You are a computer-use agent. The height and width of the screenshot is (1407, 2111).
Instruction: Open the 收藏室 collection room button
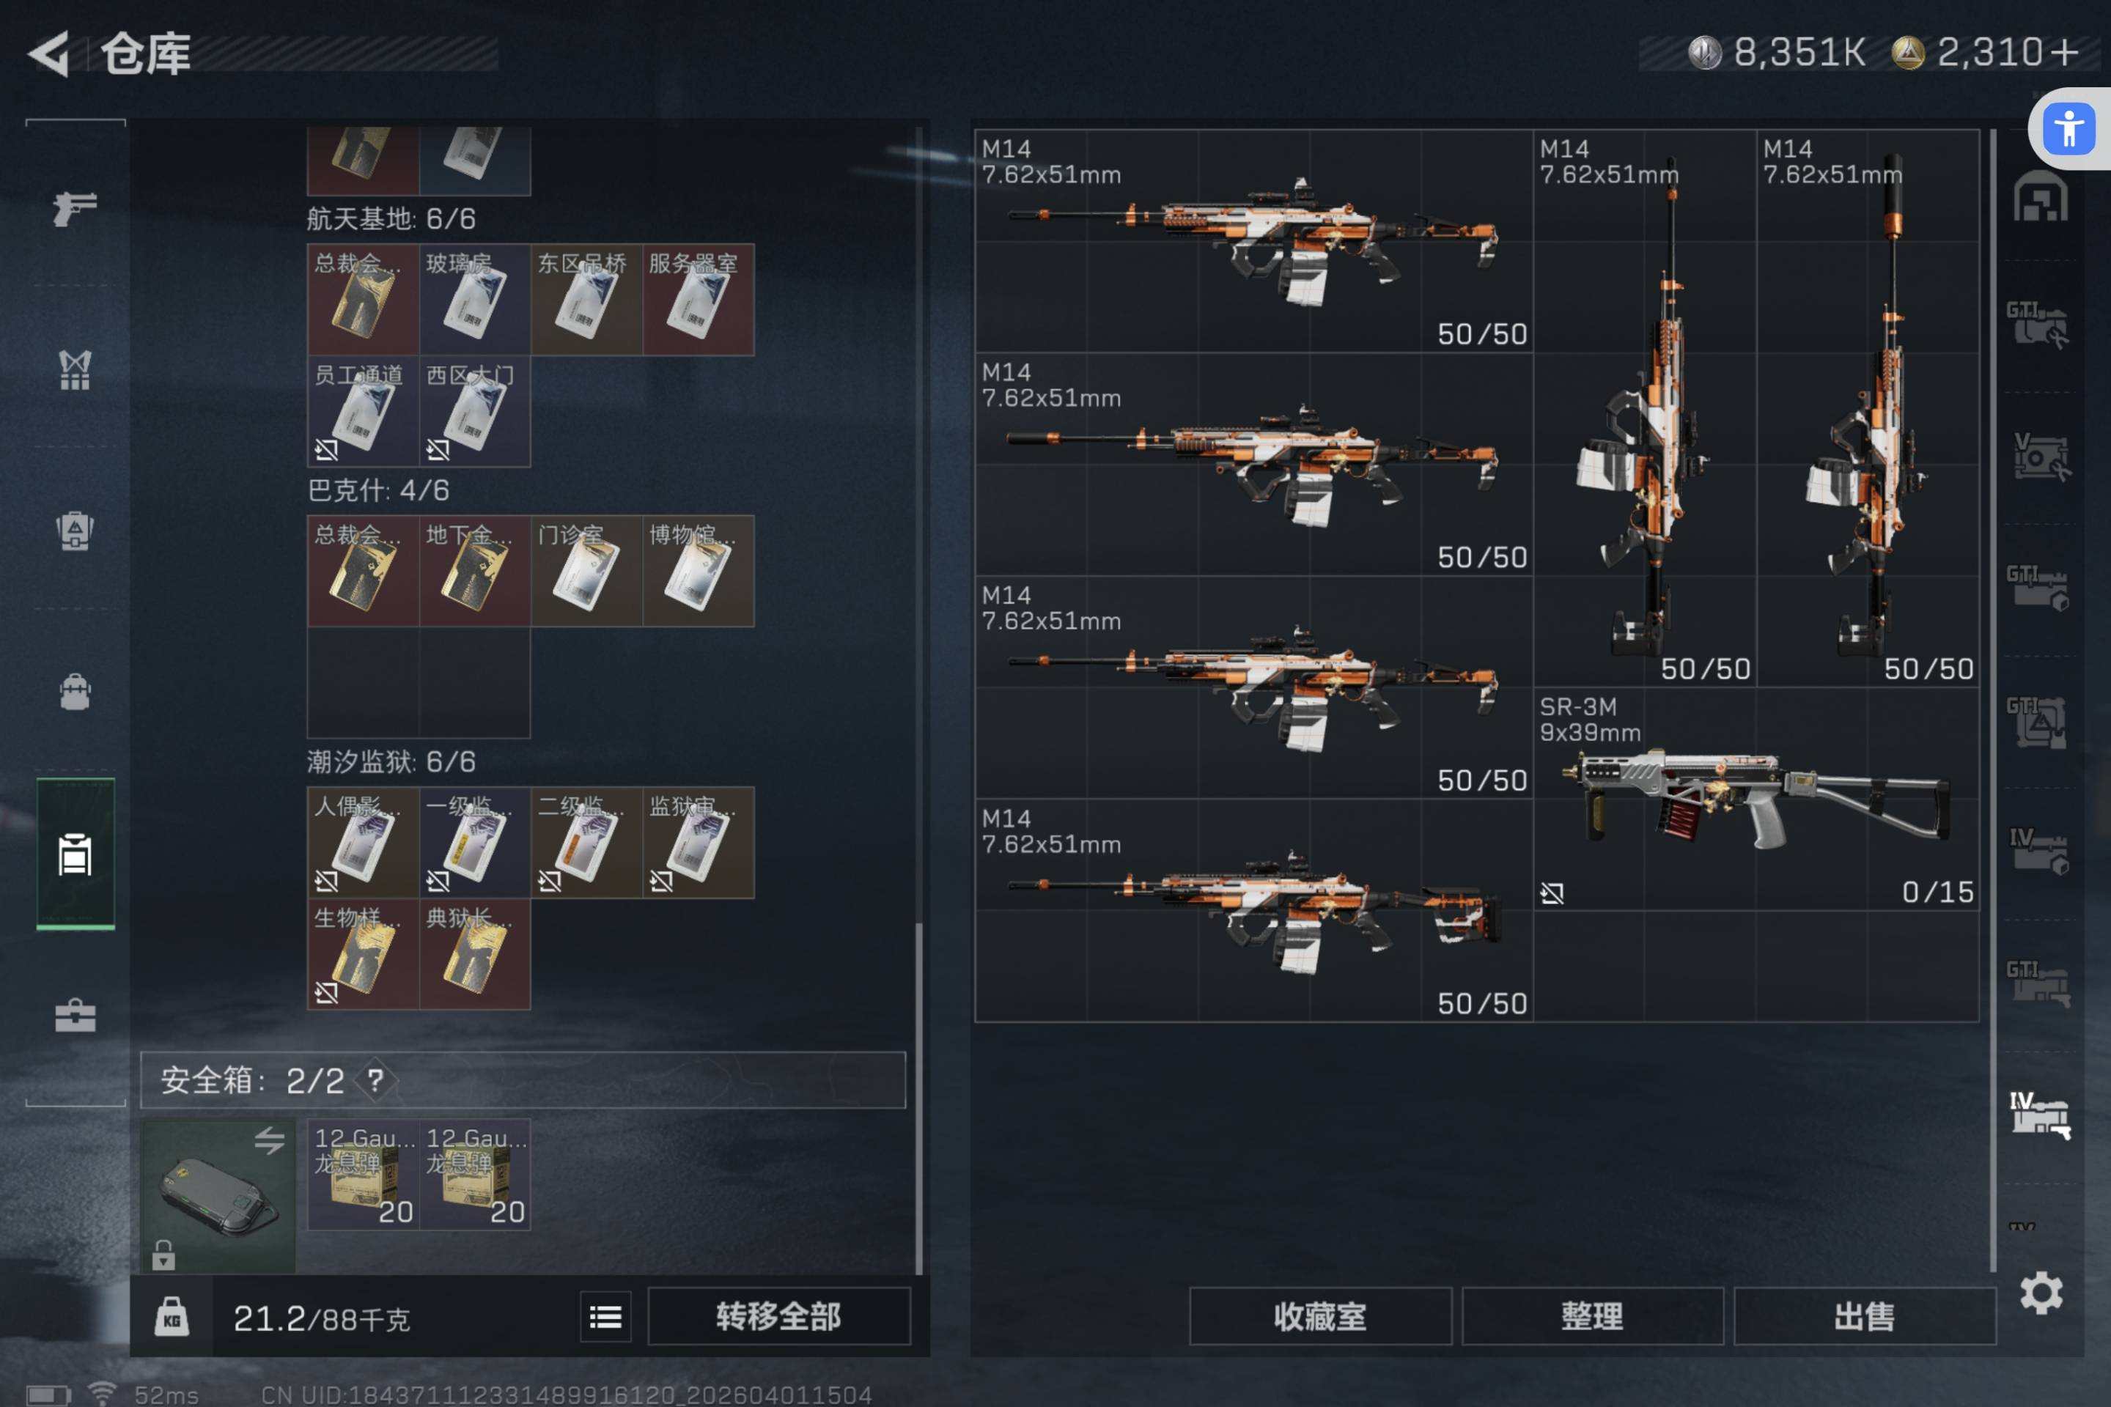(x=1320, y=1316)
